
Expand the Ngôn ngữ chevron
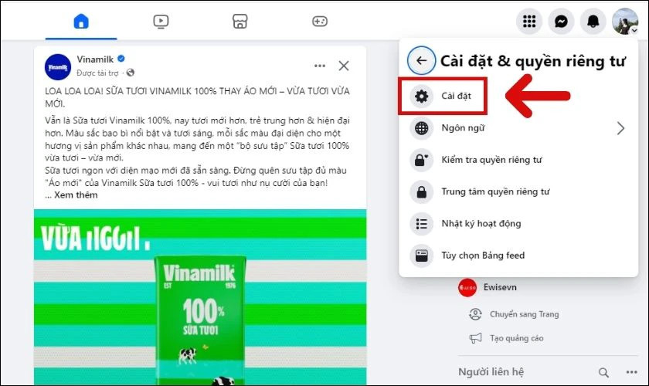pyautogui.click(x=620, y=128)
